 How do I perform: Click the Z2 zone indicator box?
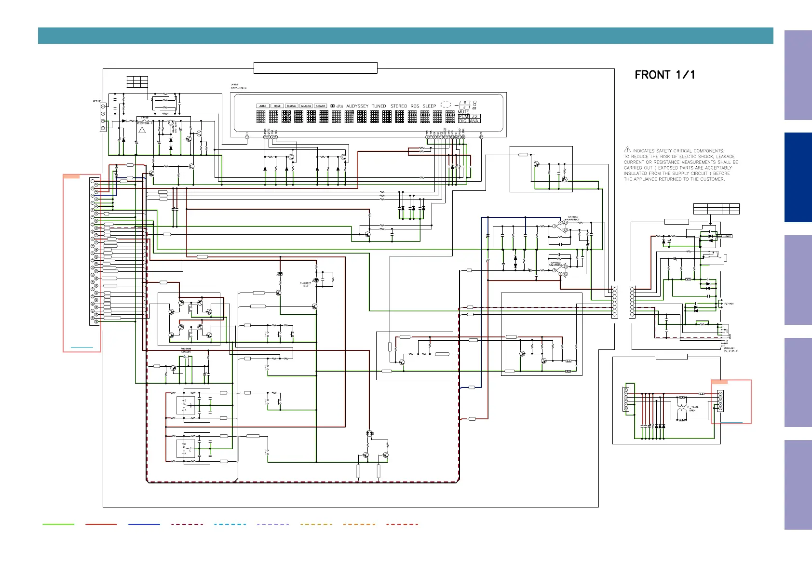tap(475, 116)
